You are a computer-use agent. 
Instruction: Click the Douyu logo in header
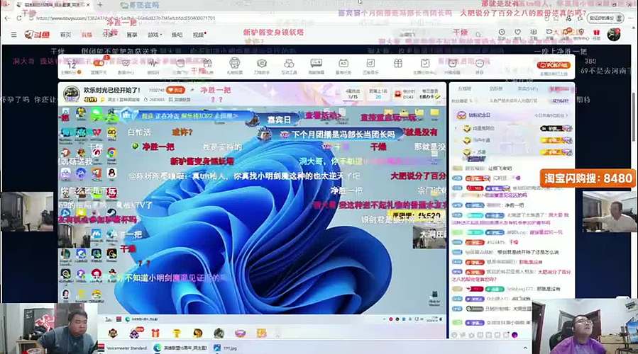38,35
